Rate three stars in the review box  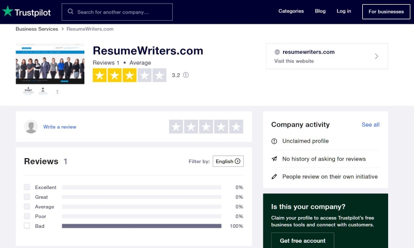pos(206,127)
